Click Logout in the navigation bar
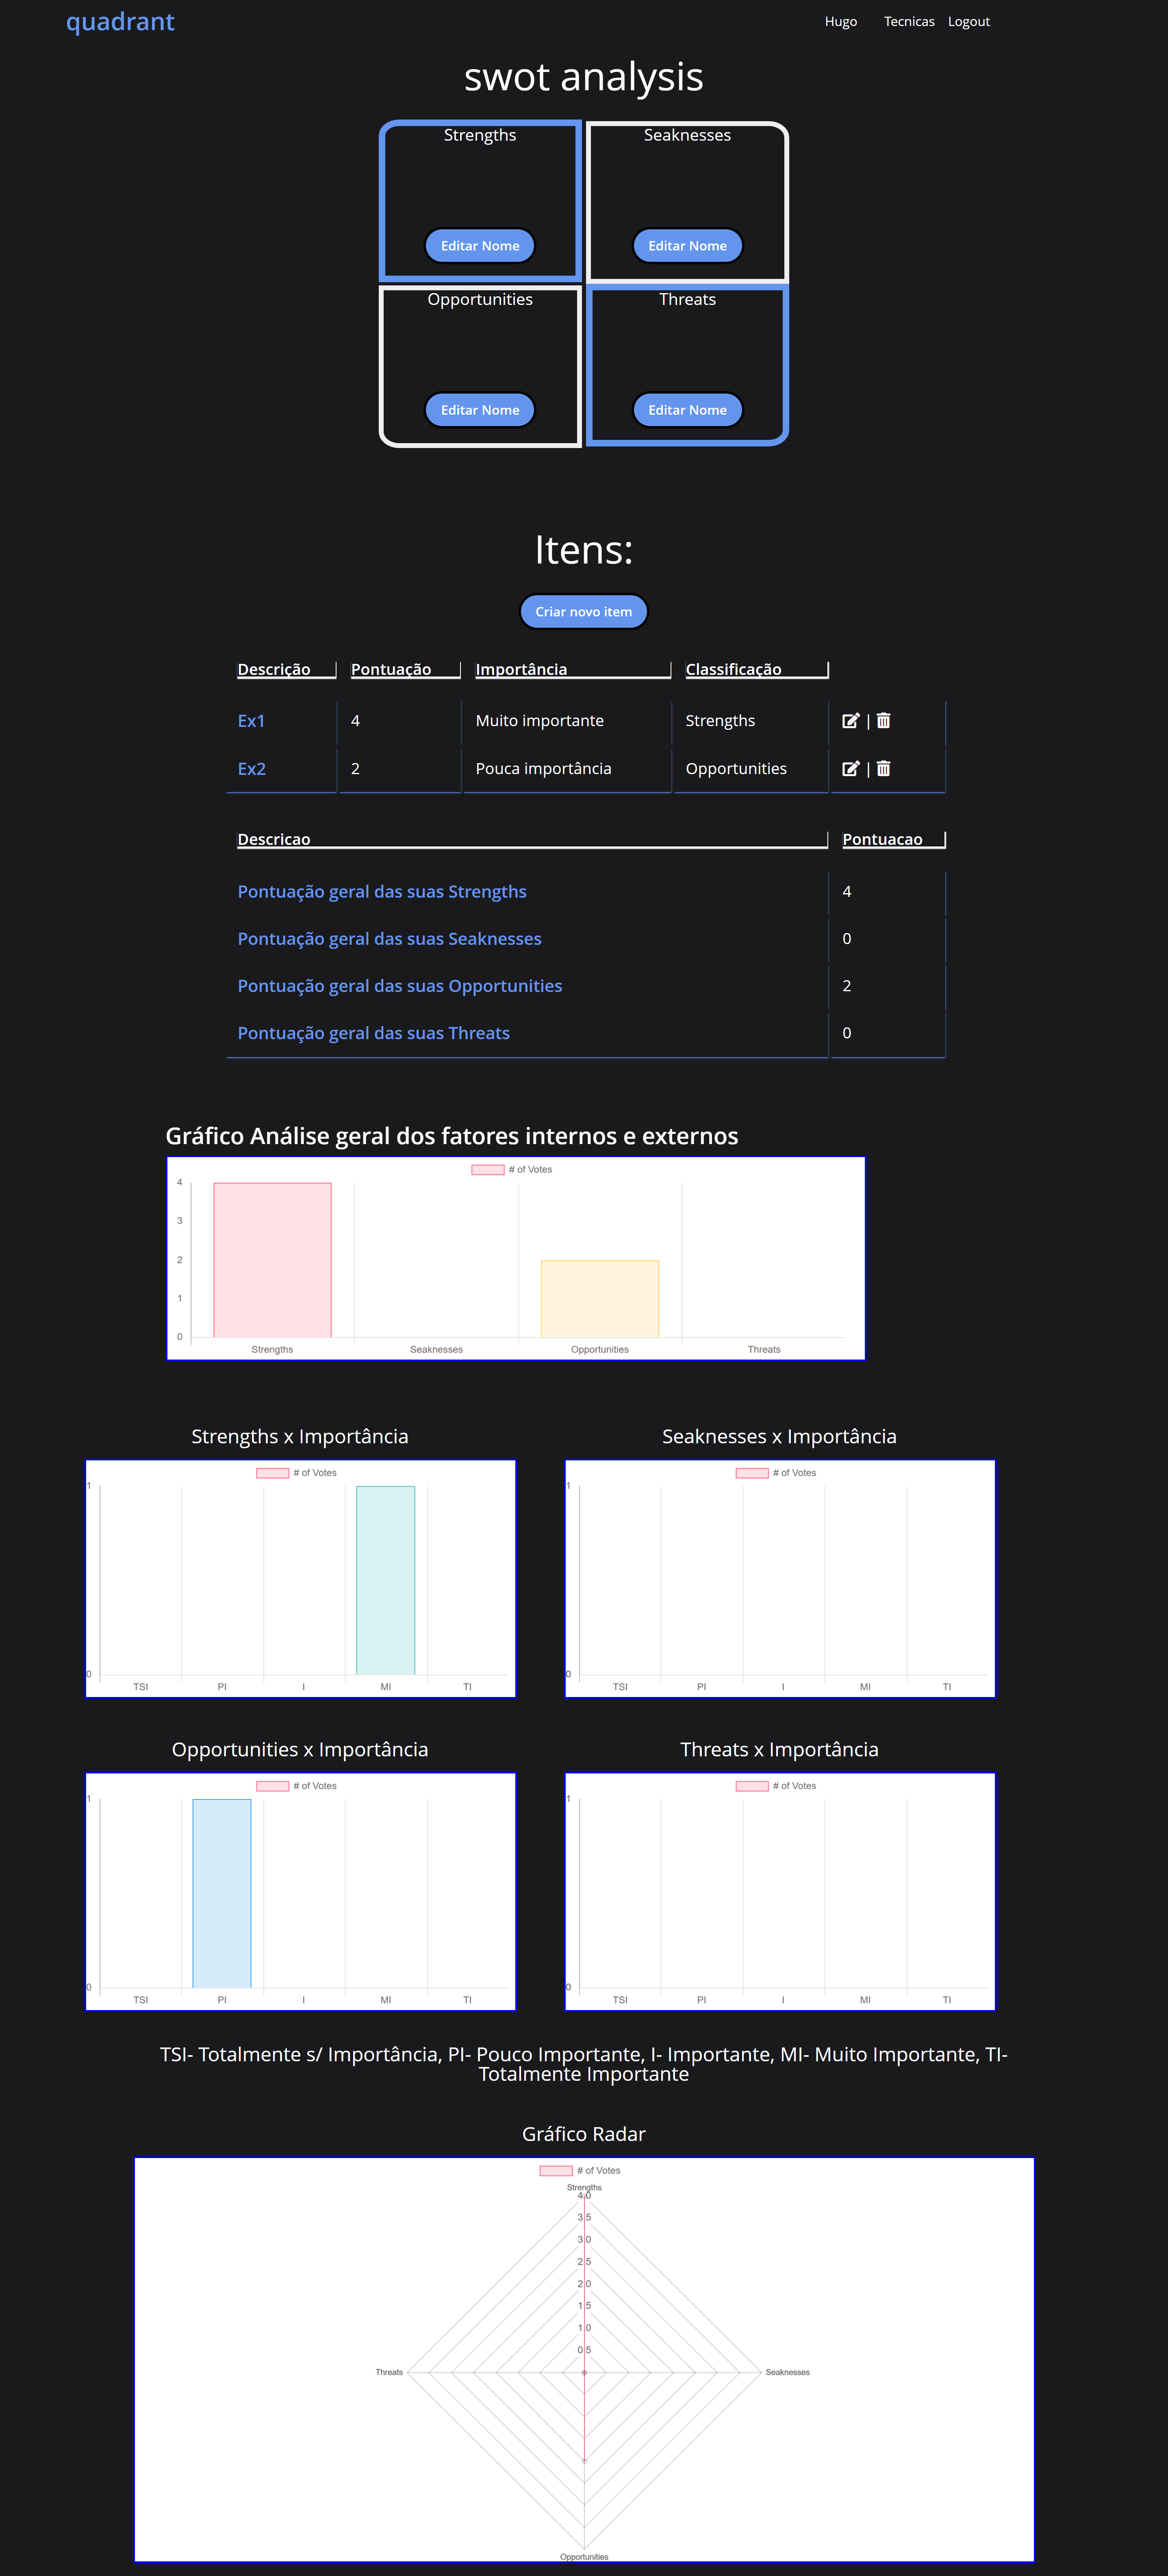 point(969,21)
